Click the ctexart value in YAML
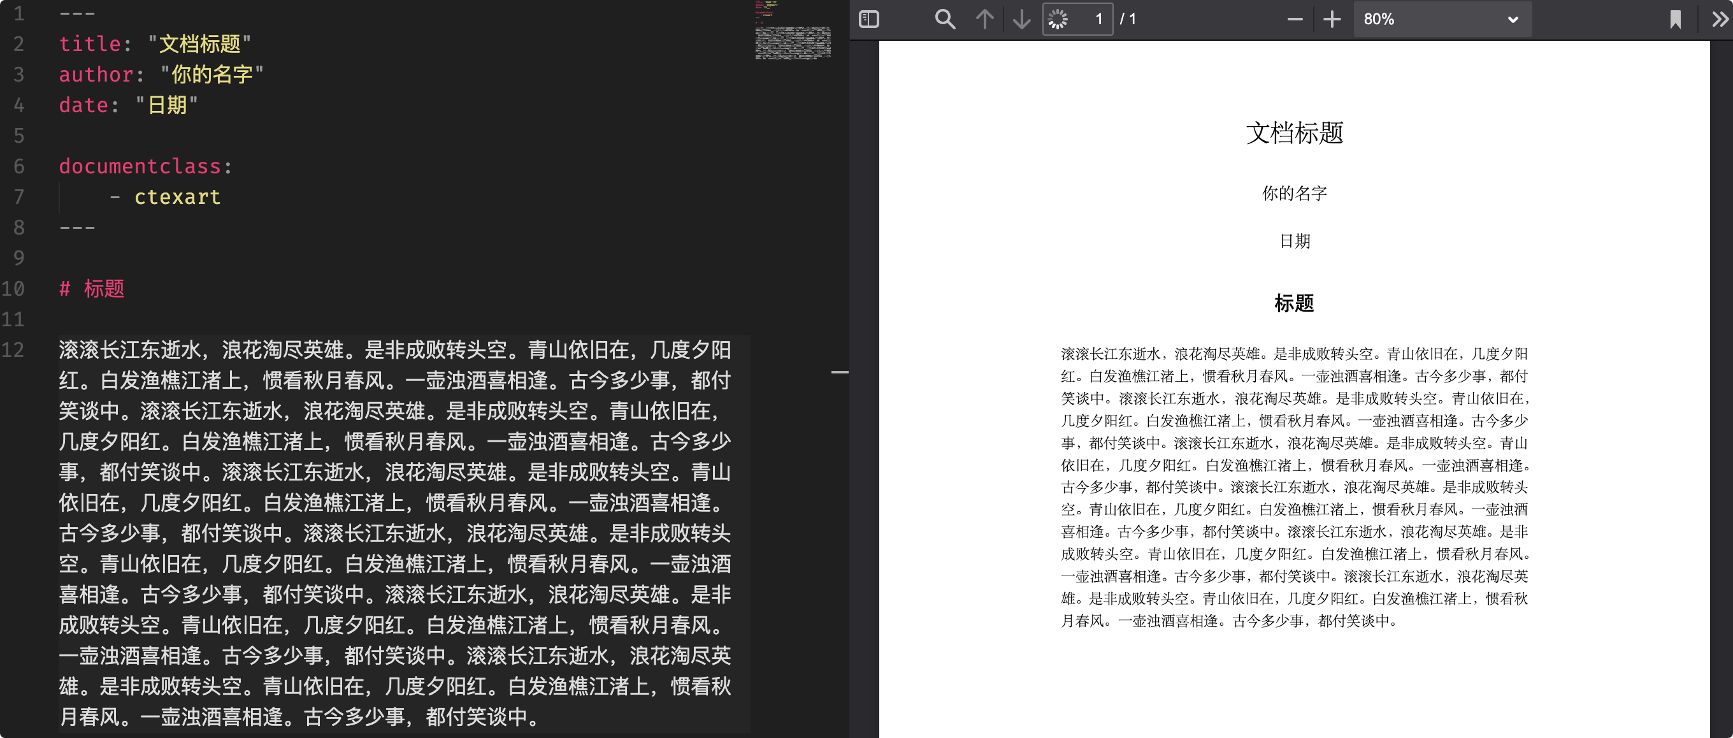The image size is (1733, 738). coord(177,197)
